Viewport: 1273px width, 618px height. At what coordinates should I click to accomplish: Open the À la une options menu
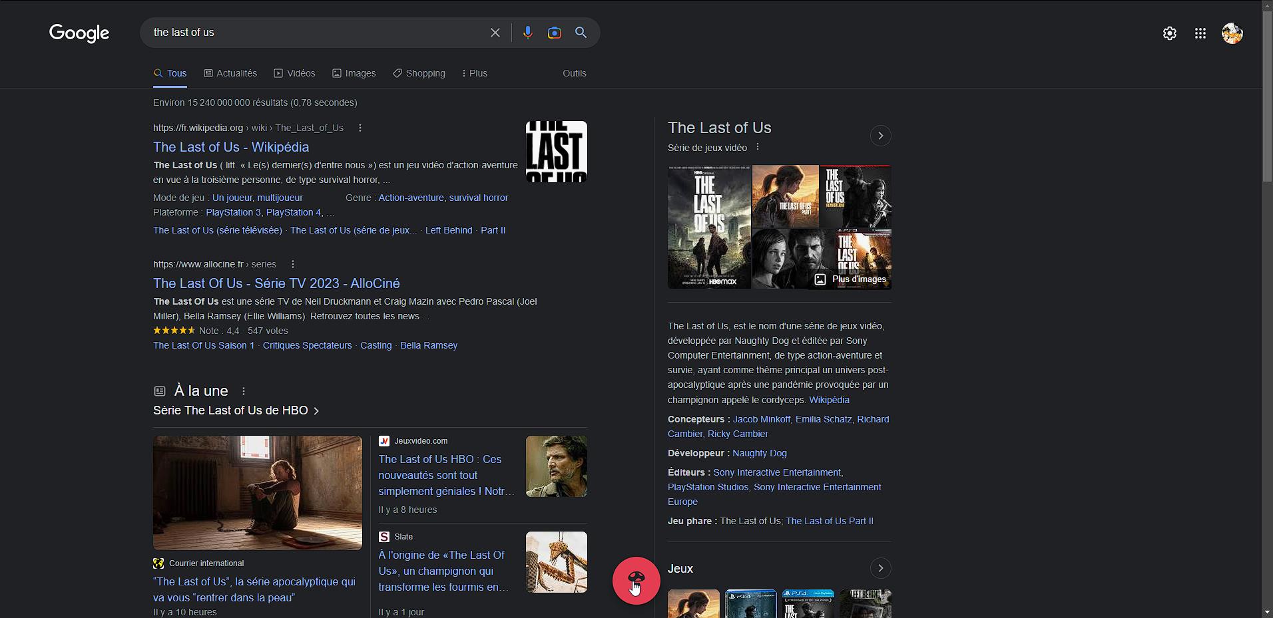tap(242, 391)
